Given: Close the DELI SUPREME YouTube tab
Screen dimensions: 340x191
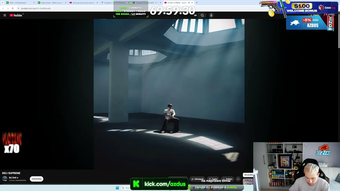Looking at the screenshot, I should 192,3.
